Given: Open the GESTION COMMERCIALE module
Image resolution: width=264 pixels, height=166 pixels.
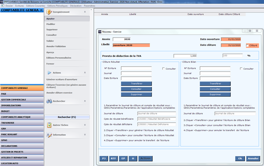Looking at the screenshot, I should pos(22,100).
